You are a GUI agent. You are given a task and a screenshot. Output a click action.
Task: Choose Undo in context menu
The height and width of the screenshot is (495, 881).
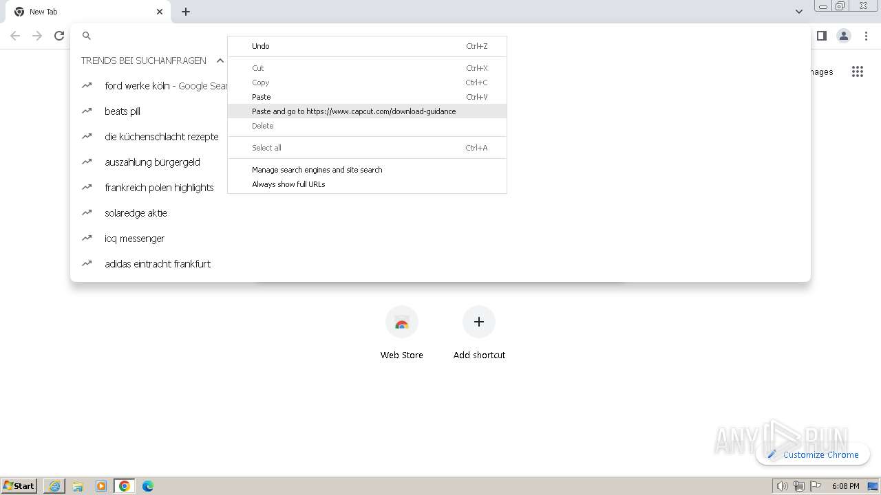coord(367,46)
